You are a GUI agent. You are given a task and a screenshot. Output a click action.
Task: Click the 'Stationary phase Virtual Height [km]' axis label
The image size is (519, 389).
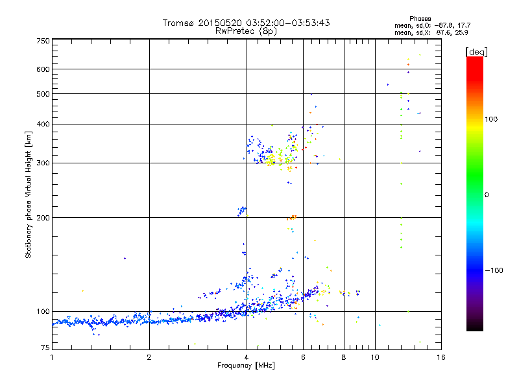(29, 194)
